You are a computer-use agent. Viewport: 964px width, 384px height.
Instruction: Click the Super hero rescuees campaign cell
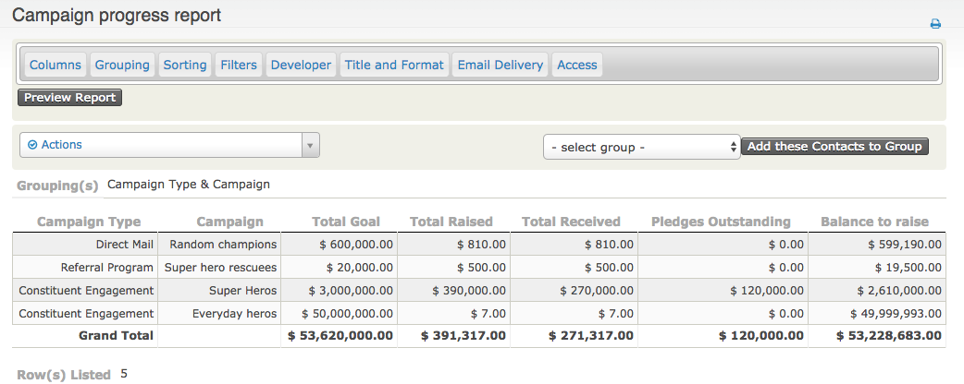click(x=220, y=268)
